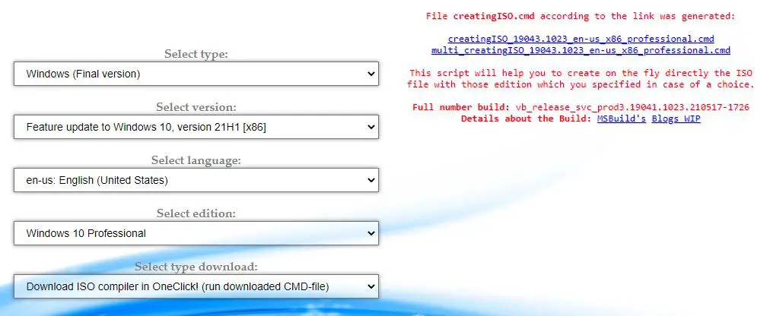Click the 'Select type download:' label
The width and height of the screenshot is (770, 316).
(x=196, y=267)
